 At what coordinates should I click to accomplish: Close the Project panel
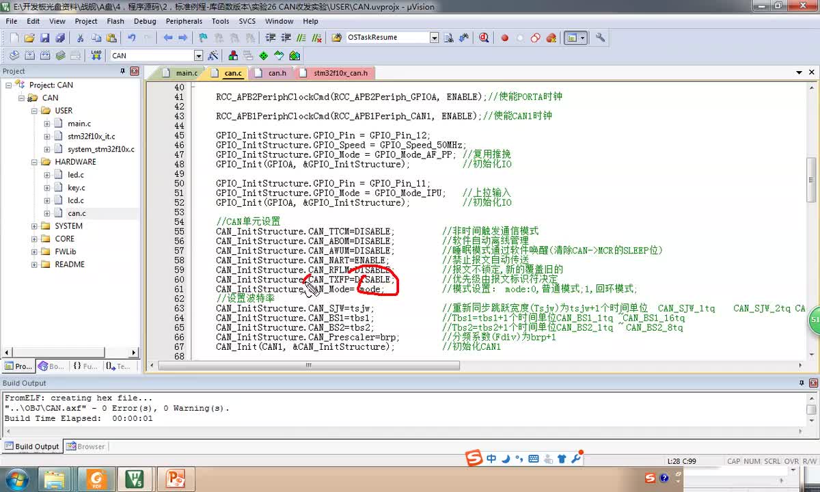click(135, 71)
